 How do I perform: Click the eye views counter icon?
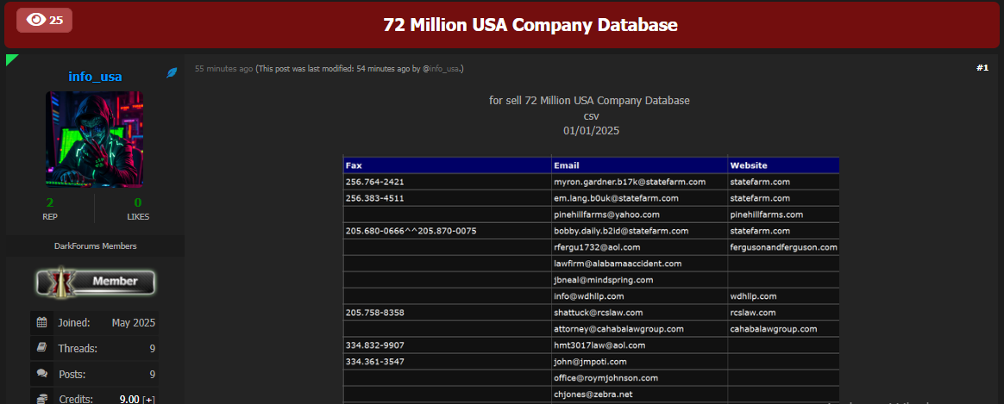point(35,20)
